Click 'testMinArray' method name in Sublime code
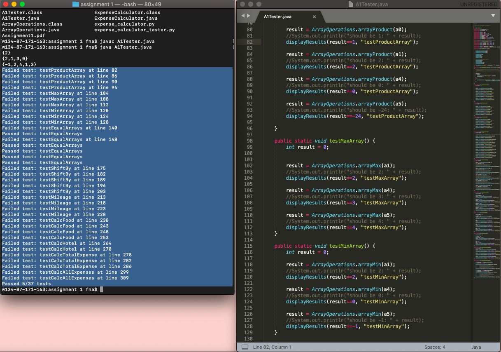This screenshot has height=352, width=501. click(x=347, y=246)
